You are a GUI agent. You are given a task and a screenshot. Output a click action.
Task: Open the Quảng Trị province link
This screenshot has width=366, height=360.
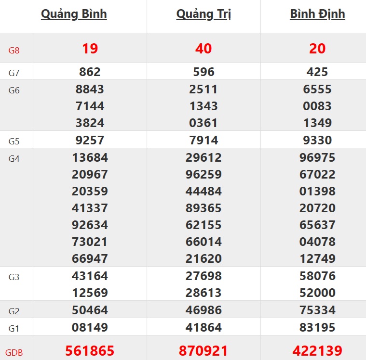click(x=203, y=14)
